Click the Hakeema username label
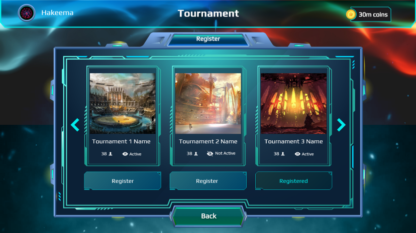This screenshot has height=233, width=416. click(57, 13)
